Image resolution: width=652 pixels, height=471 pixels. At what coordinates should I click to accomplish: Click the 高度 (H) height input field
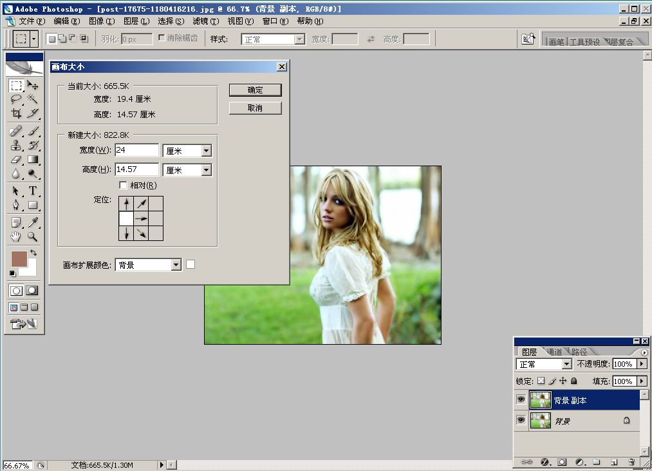pyautogui.click(x=136, y=169)
